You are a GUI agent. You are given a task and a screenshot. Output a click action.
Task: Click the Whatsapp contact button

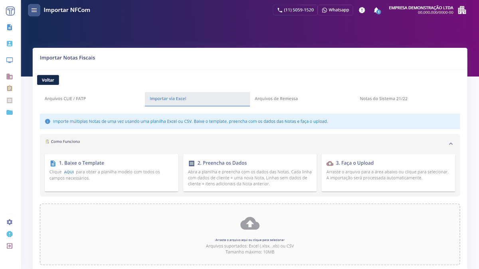coord(335,10)
